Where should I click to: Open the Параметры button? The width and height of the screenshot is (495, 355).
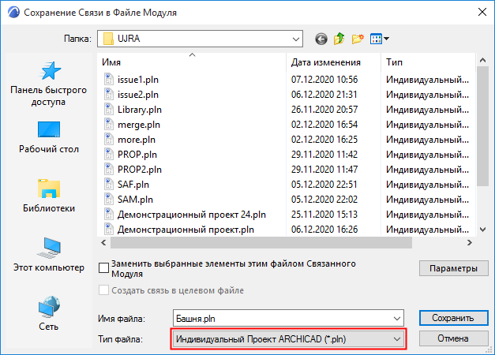(x=453, y=268)
